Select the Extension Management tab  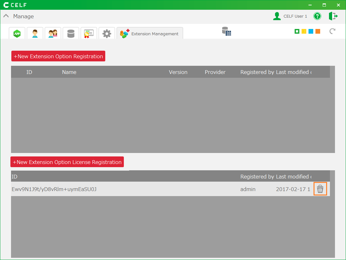[x=150, y=34]
